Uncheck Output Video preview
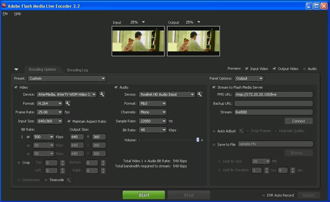The width and height of the screenshot is (330, 202). tap(274, 69)
